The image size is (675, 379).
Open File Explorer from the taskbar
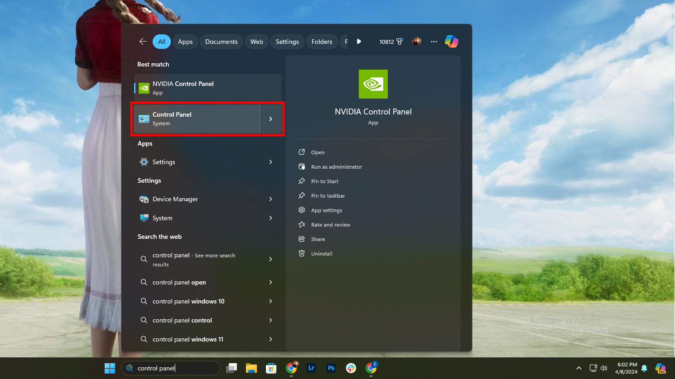point(251,368)
